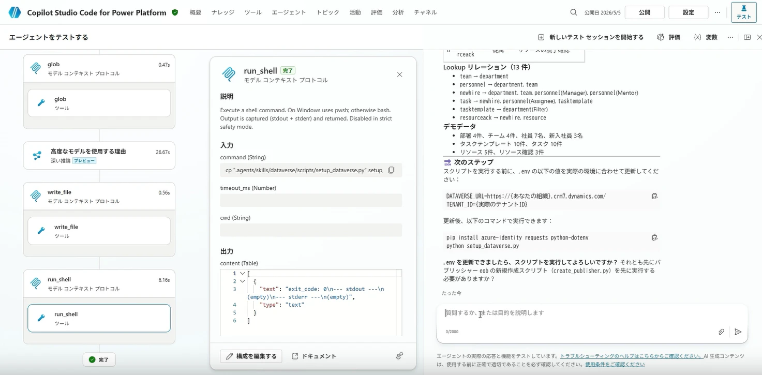The image size is (762, 375).
Task: Open the 概要 tab
Action: [x=196, y=12]
